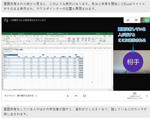Add a new sheet with plus button
Viewport: 150px width, 119px height.
[x=25, y=90]
